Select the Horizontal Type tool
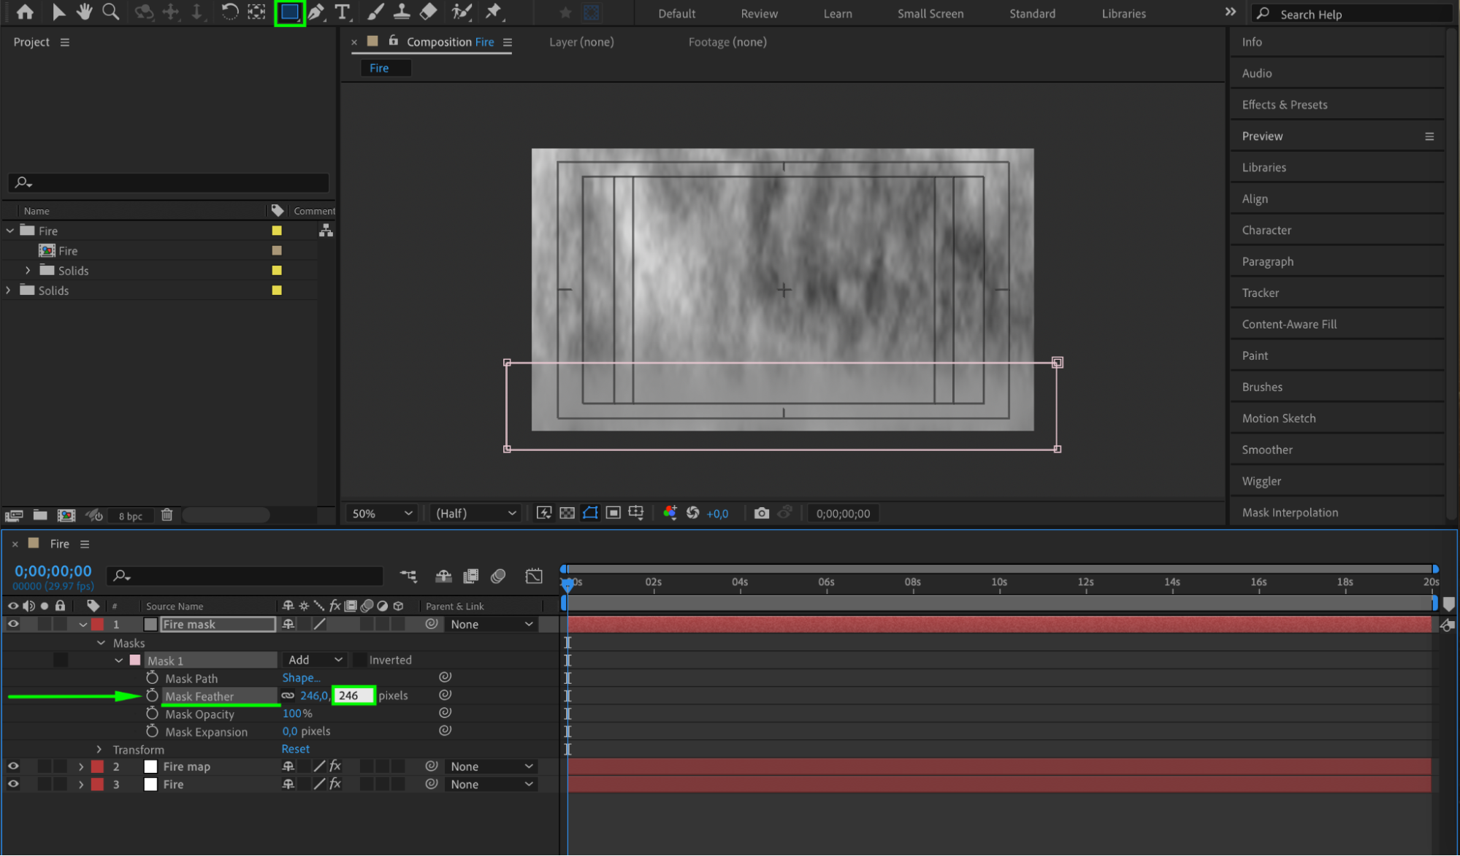Viewport: 1460px width, 856px height. [342, 12]
